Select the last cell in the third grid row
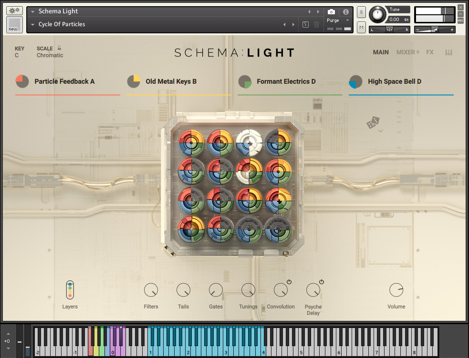Screen dimensions: 469x358 point(278,200)
